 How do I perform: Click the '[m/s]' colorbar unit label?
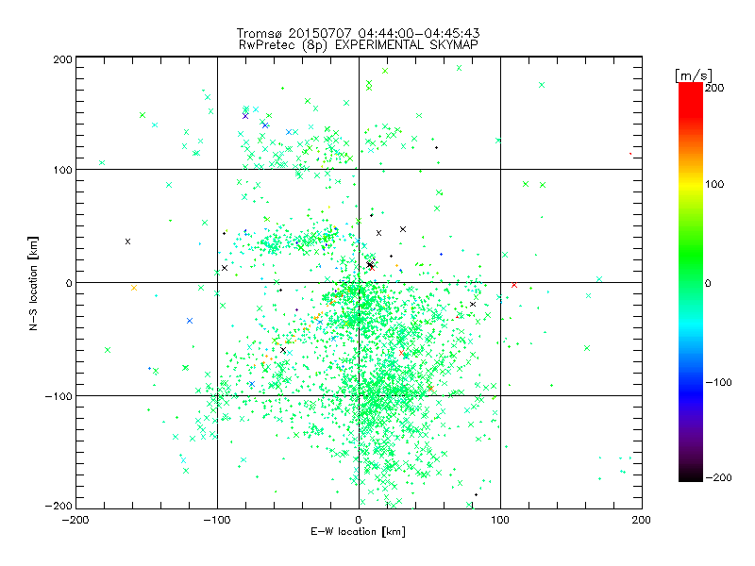694,75
